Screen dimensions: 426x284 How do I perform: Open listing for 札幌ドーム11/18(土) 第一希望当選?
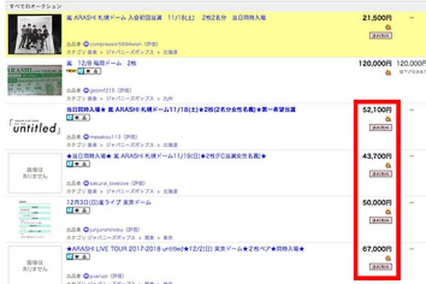coord(181,109)
